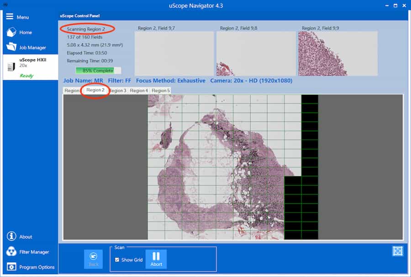411x277 pixels.
Task: Open the About info icon
Action: tap(11, 236)
